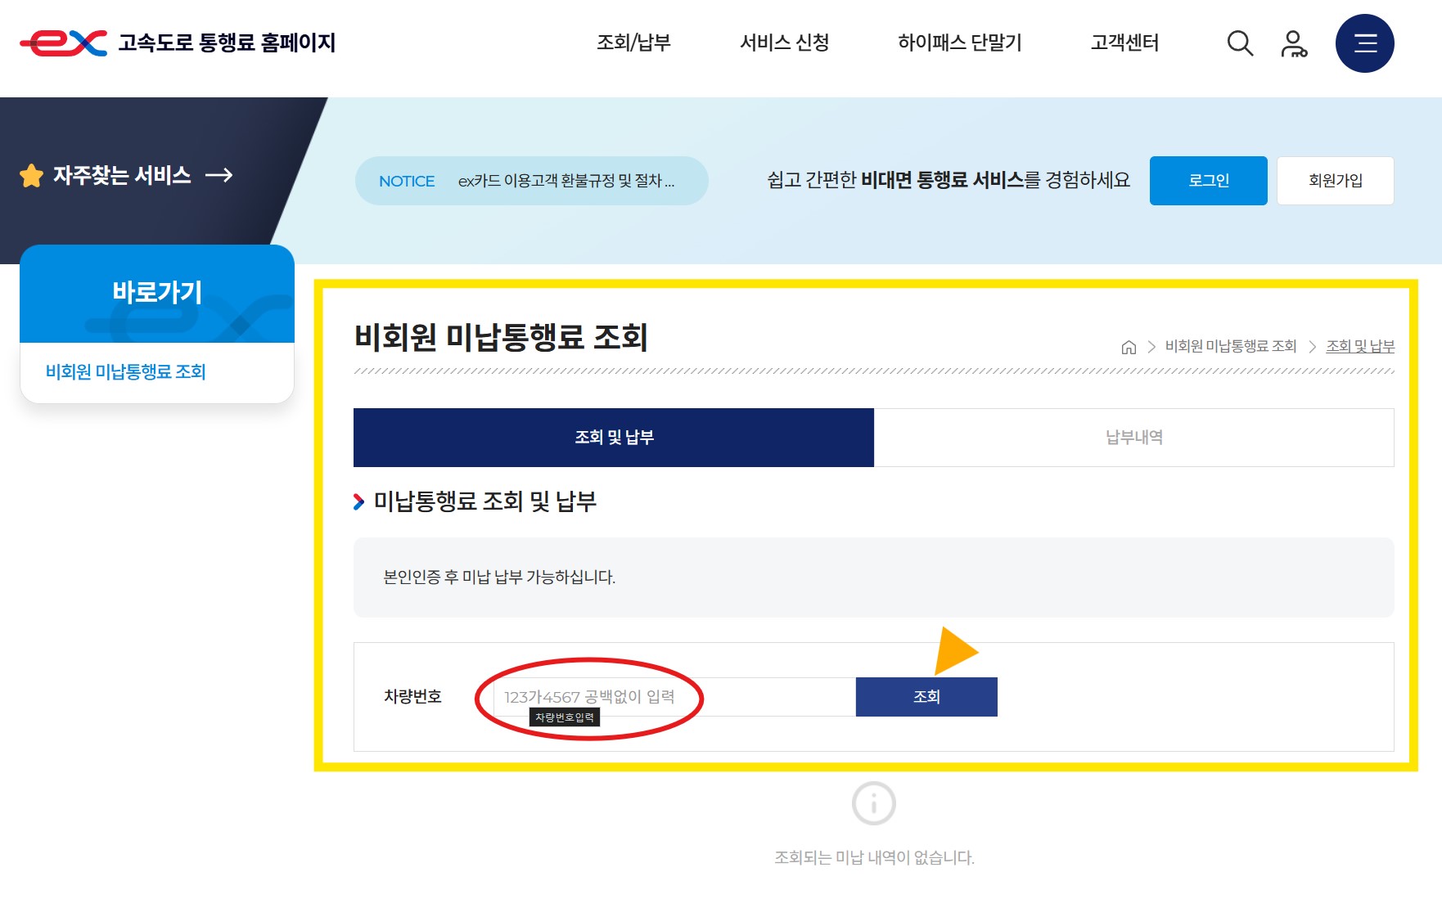Click the star icon next to 자주찾는 서비스
This screenshot has width=1442, height=899.
pos(31,174)
